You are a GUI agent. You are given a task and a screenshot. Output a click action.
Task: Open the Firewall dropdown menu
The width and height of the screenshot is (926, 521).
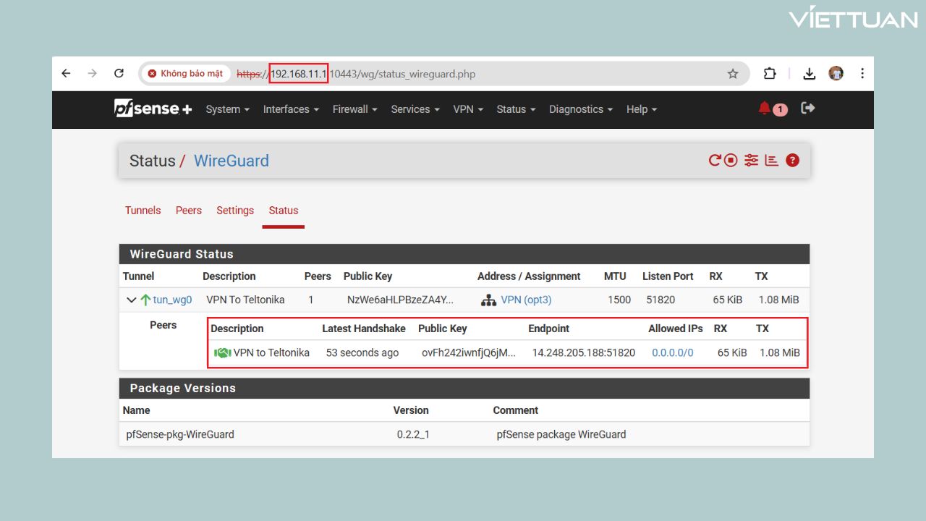click(x=351, y=109)
